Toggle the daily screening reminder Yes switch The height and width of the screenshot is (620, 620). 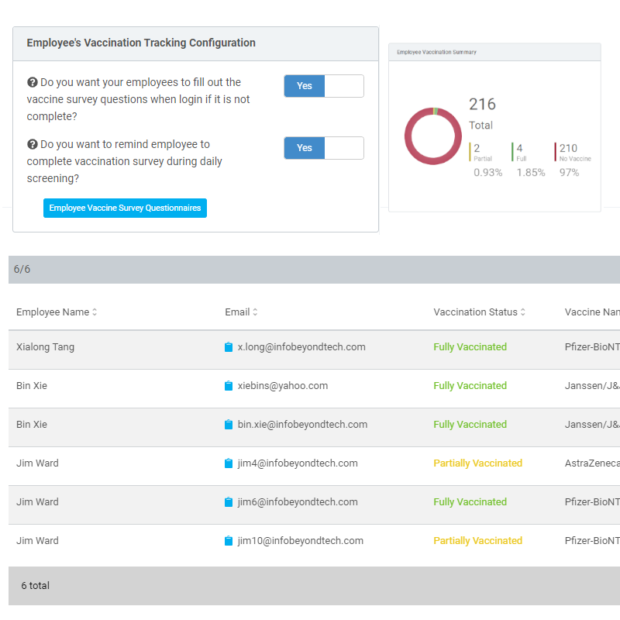[323, 148]
